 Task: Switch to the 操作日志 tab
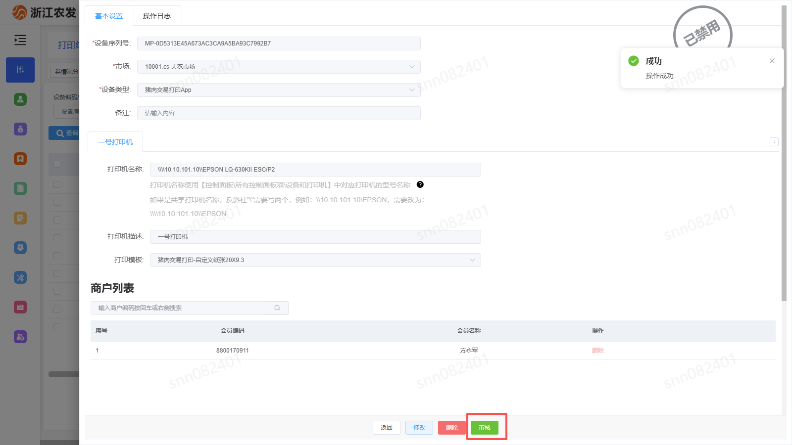(157, 16)
